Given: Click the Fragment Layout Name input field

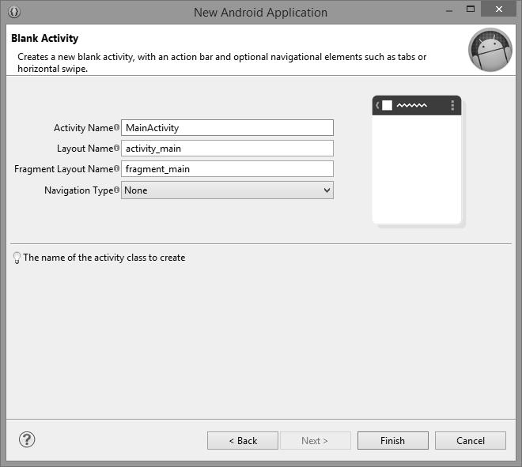Looking at the screenshot, I should tap(227, 169).
